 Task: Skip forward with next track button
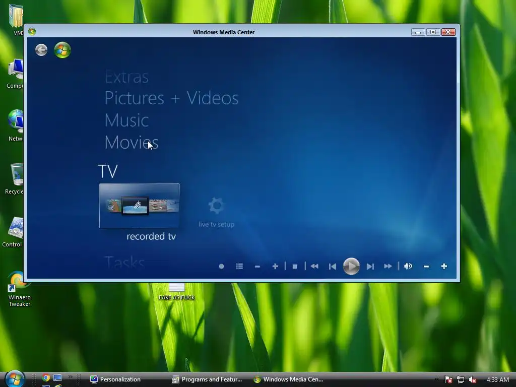370,267
